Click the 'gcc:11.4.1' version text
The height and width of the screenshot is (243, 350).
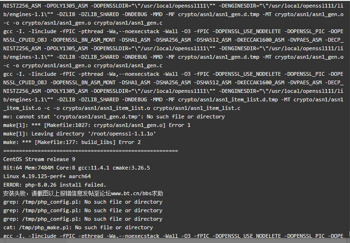[92, 168]
